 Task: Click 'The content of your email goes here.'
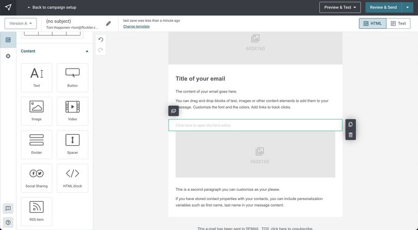tap(206, 91)
